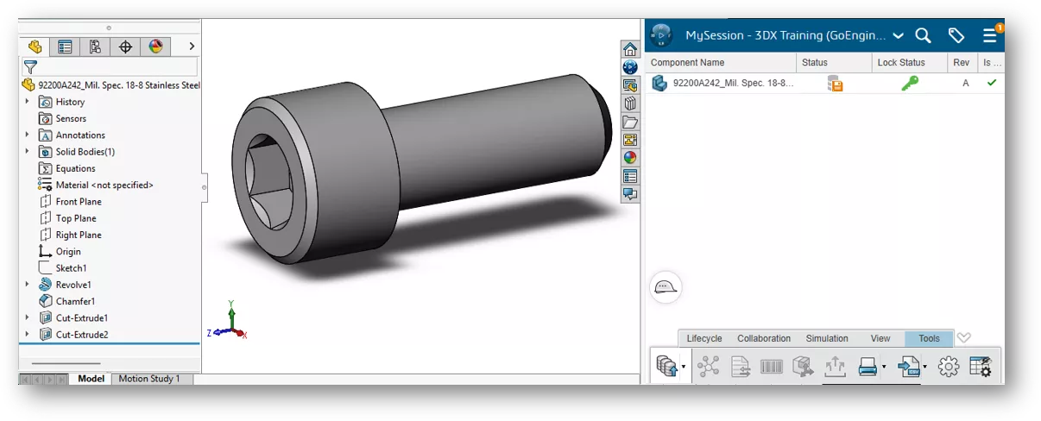Open the 3DEXPERIENCE compass task pane icon
The height and width of the screenshot is (421, 1041).
[x=630, y=67]
